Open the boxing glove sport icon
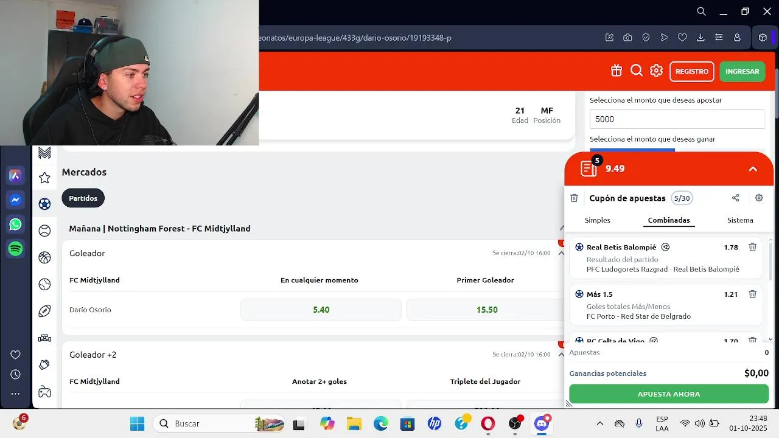Viewport: 779px width, 438px height. (x=44, y=364)
